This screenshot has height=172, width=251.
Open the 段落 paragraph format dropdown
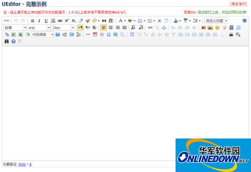click(15, 28)
